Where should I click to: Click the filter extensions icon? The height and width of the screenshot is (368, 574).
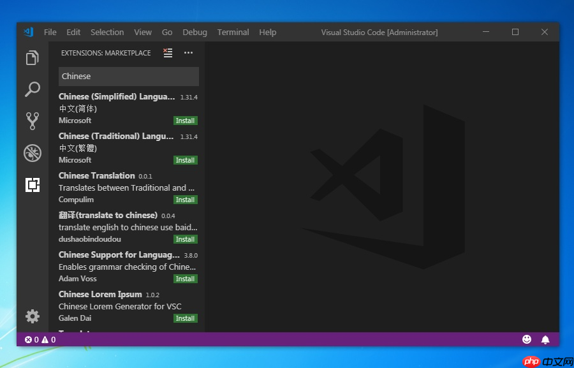pos(168,53)
